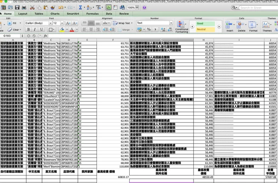Show previous cell styles with left arrow

(x=192, y=27)
